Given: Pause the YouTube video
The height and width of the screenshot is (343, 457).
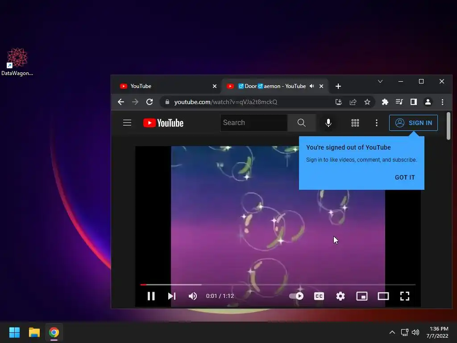Looking at the screenshot, I should pyautogui.click(x=151, y=296).
